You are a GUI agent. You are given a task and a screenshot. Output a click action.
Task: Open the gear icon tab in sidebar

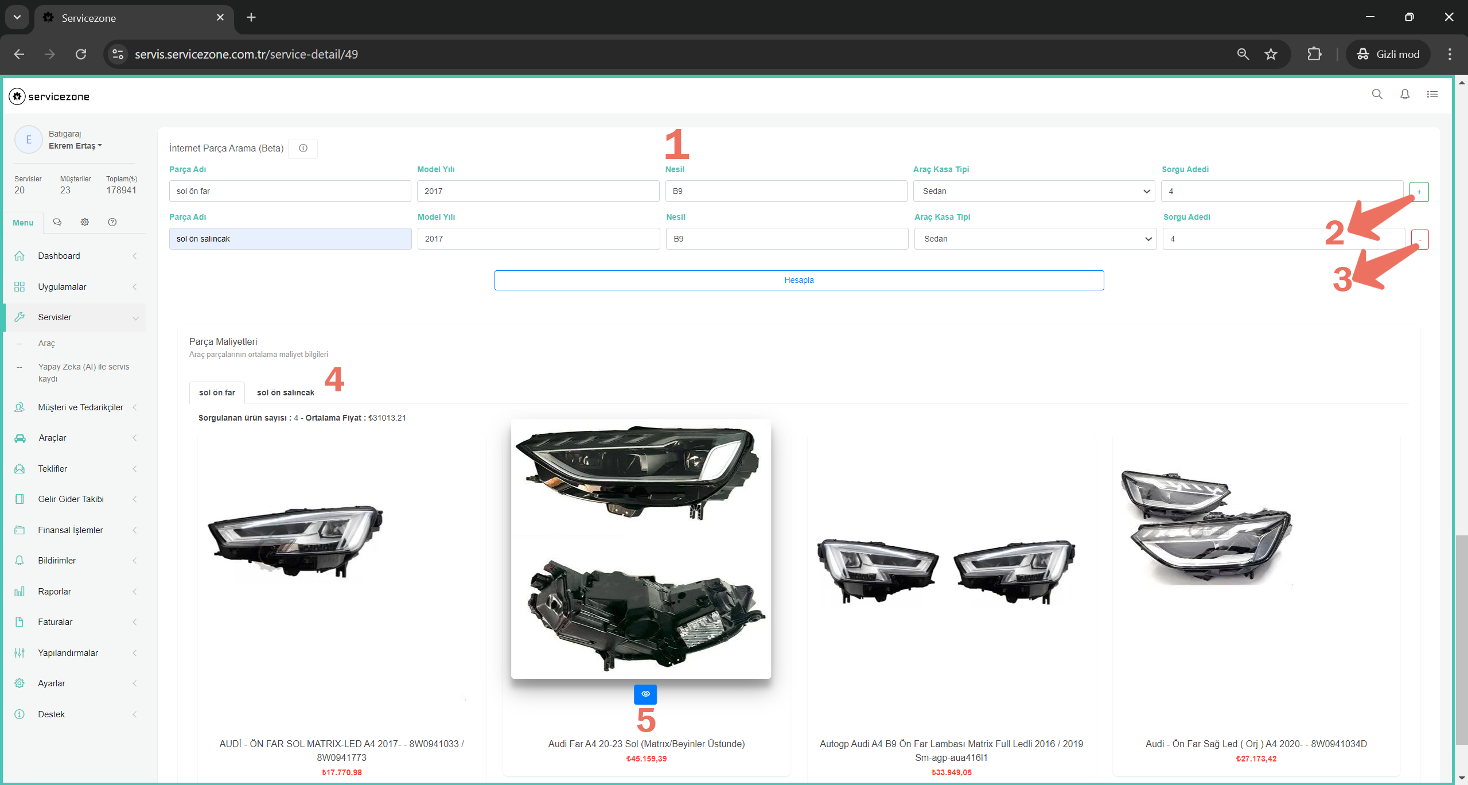coord(85,222)
